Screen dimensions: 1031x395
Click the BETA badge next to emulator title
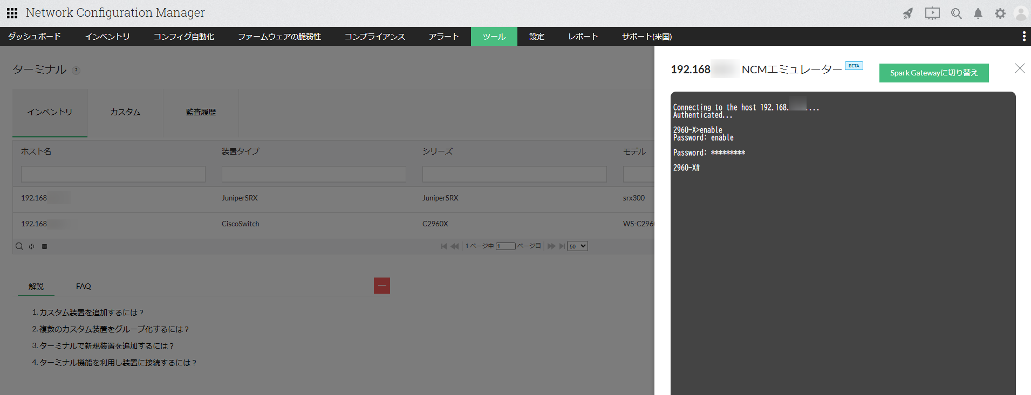pos(854,66)
